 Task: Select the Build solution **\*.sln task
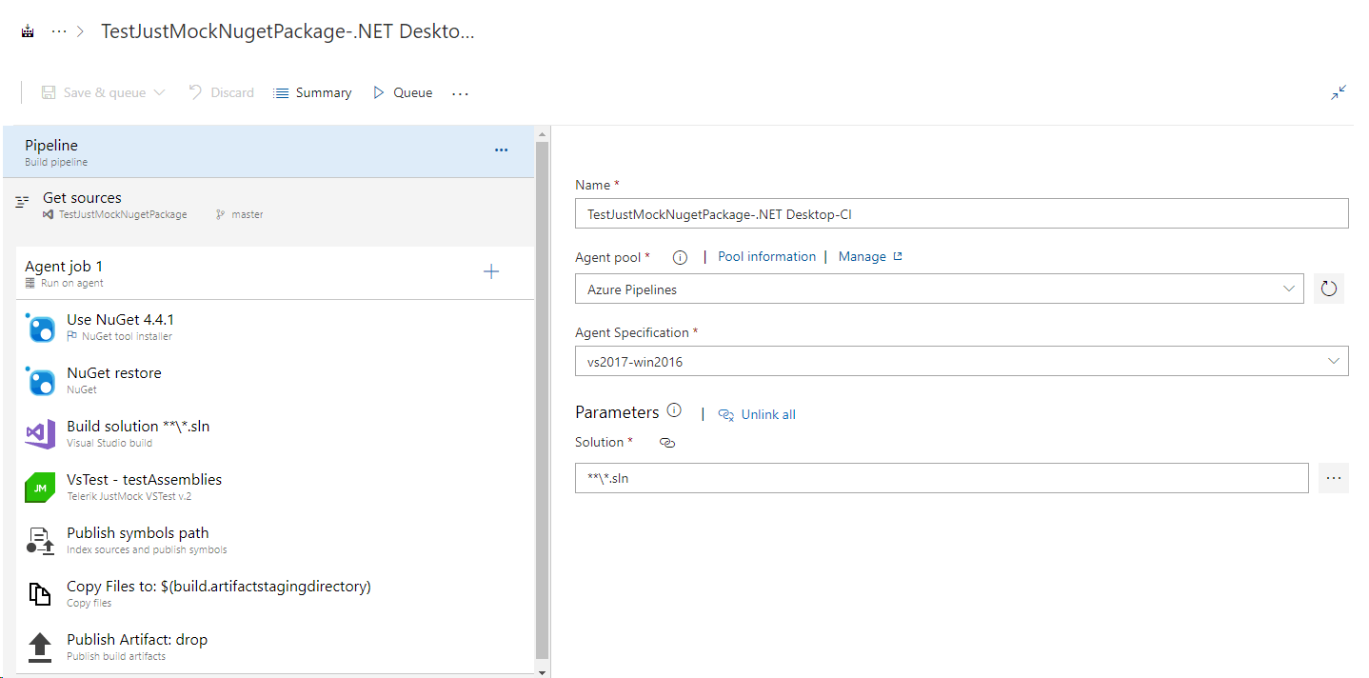[275, 433]
